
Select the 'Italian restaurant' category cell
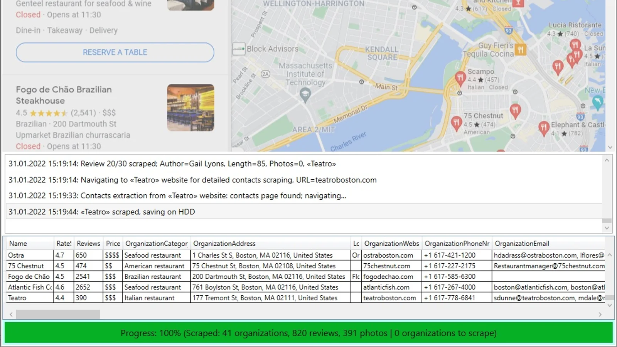[157, 298]
